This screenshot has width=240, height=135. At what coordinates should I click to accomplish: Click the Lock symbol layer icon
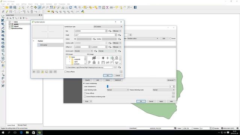(x=42, y=72)
